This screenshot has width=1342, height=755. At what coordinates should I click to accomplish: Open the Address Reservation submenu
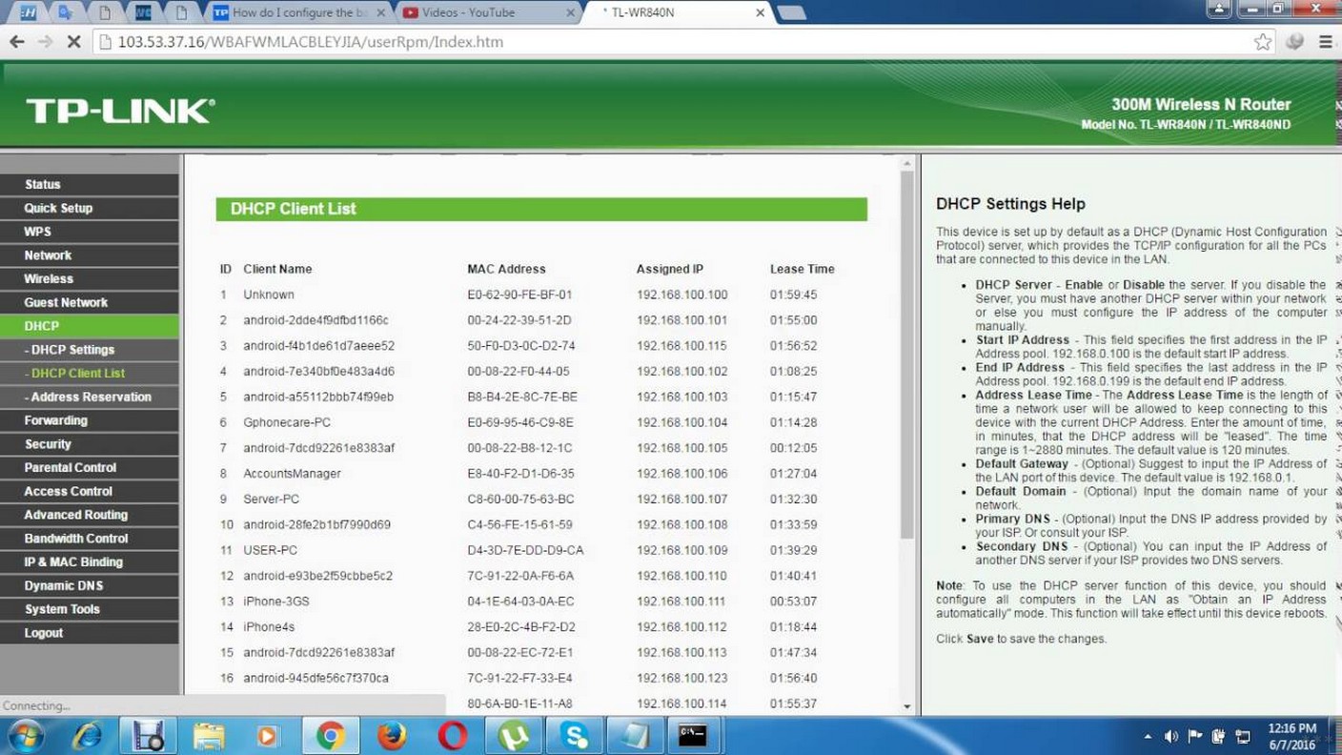[89, 397]
